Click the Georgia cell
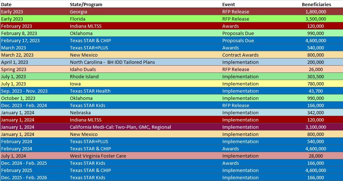The height and width of the screenshot is (181, 343). [78, 12]
